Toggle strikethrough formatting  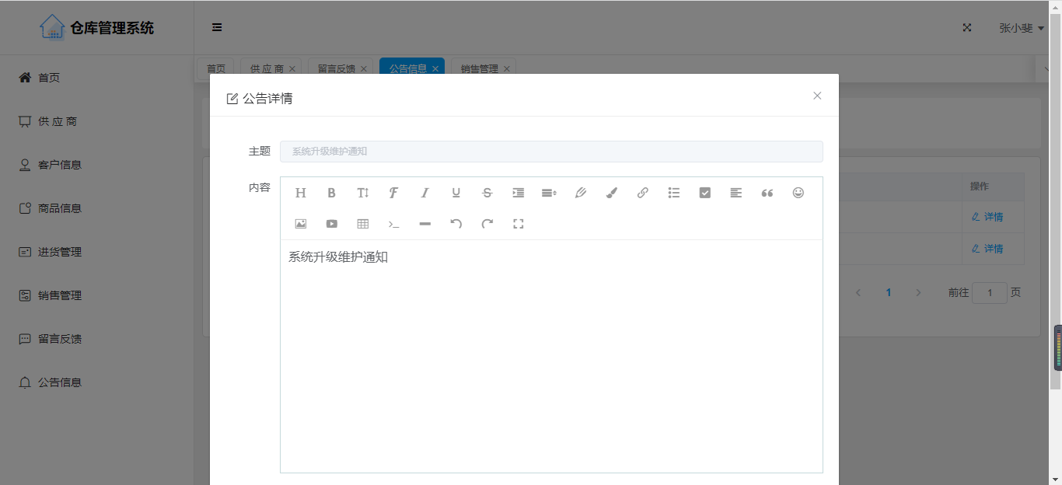pos(487,193)
